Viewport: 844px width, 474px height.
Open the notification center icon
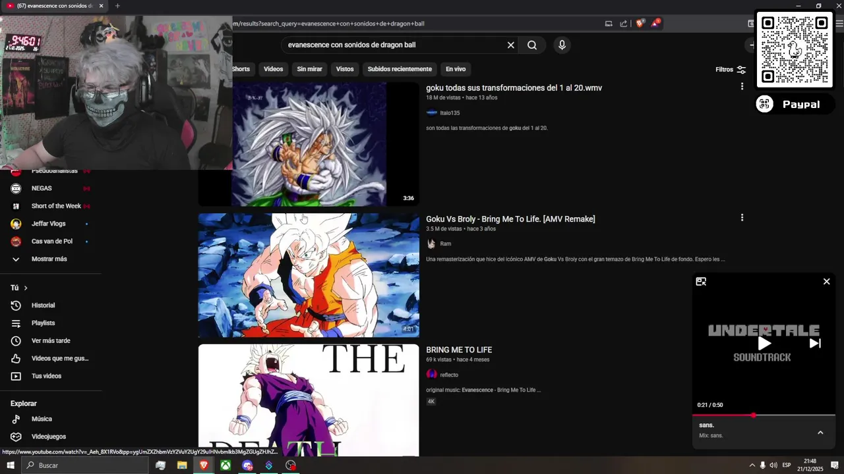pos(834,465)
